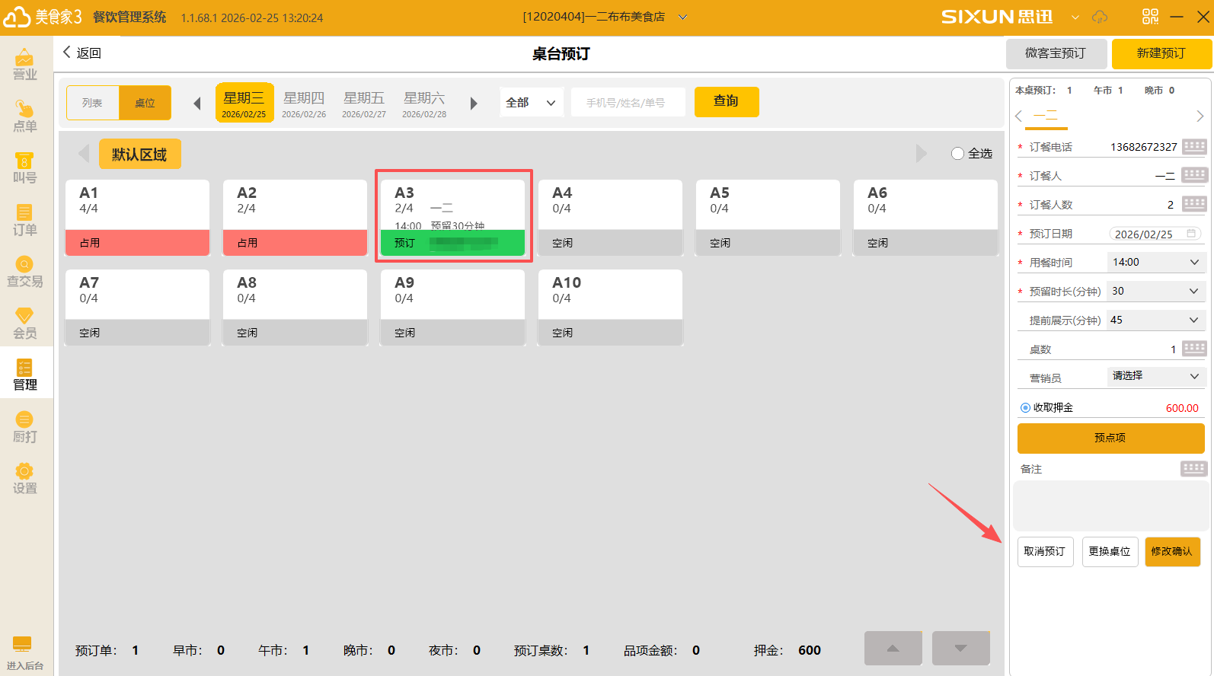Click the cloud sync icon in header
Image resolution: width=1214 pixels, height=676 pixels.
(1100, 17)
